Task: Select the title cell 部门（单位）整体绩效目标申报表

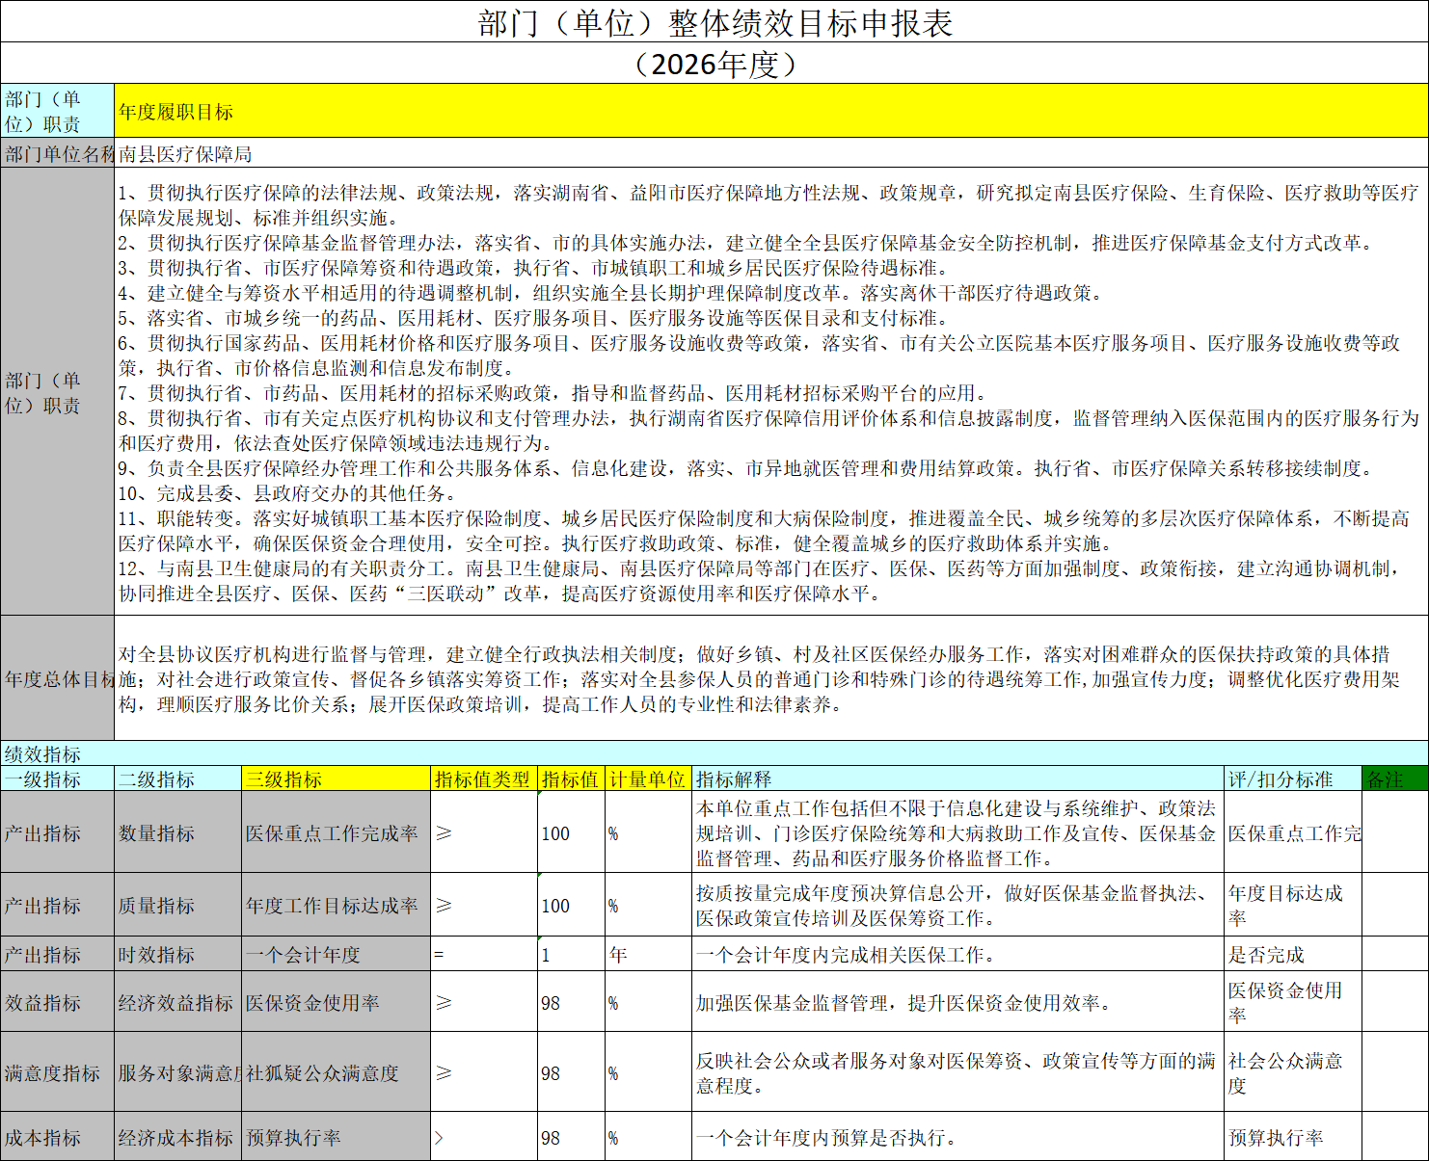Action: click(x=714, y=22)
